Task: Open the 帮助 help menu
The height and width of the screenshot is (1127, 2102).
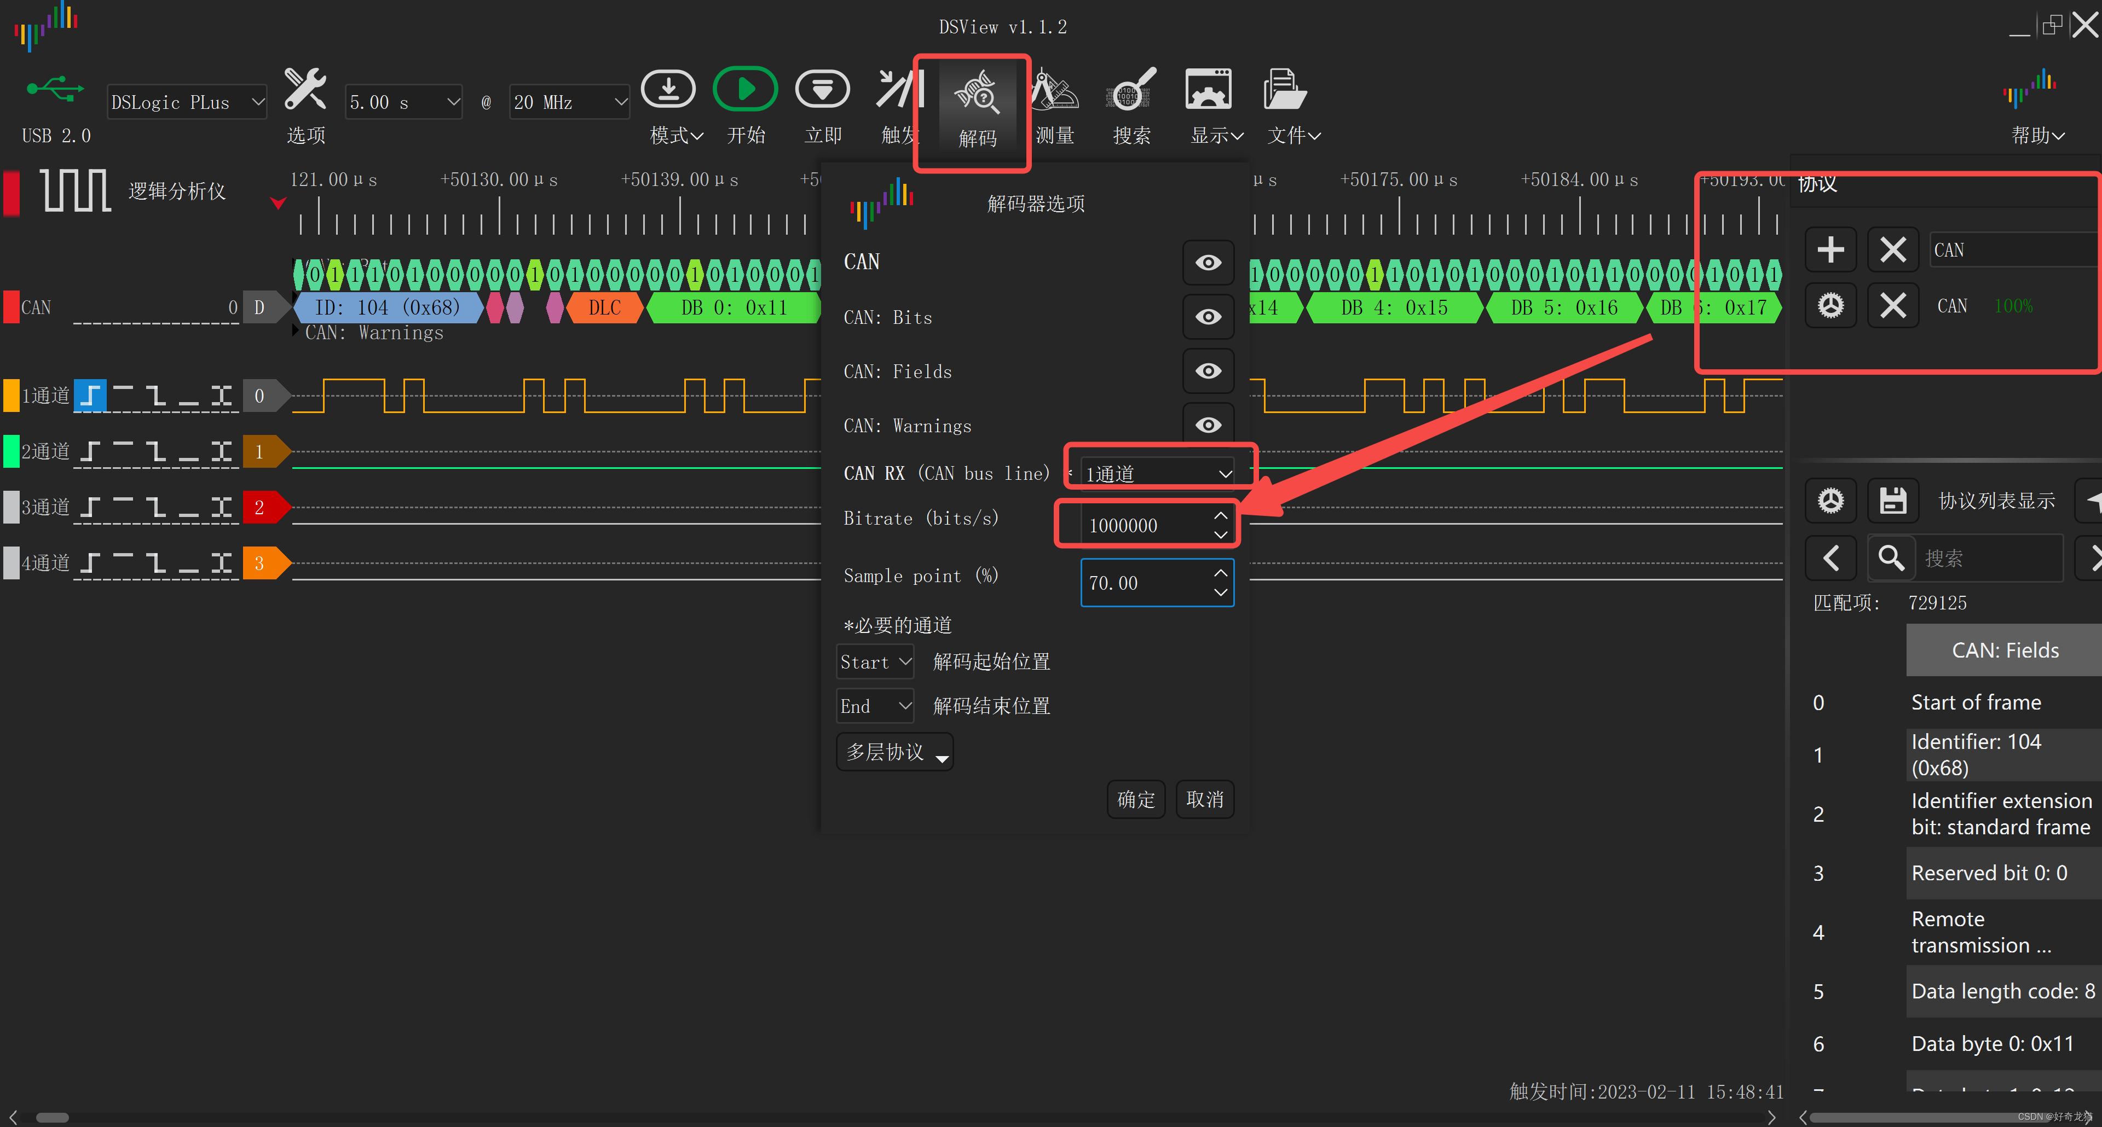Action: 2035,135
